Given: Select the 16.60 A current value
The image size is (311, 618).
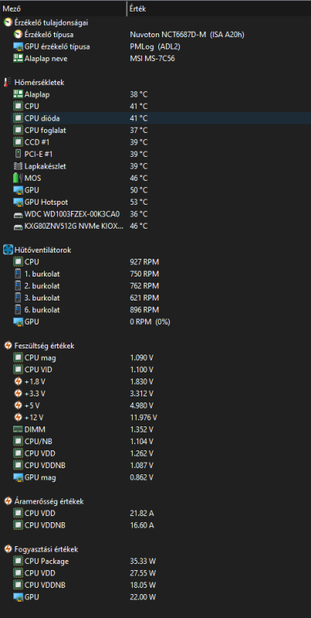Looking at the screenshot, I should click(x=141, y=525).
